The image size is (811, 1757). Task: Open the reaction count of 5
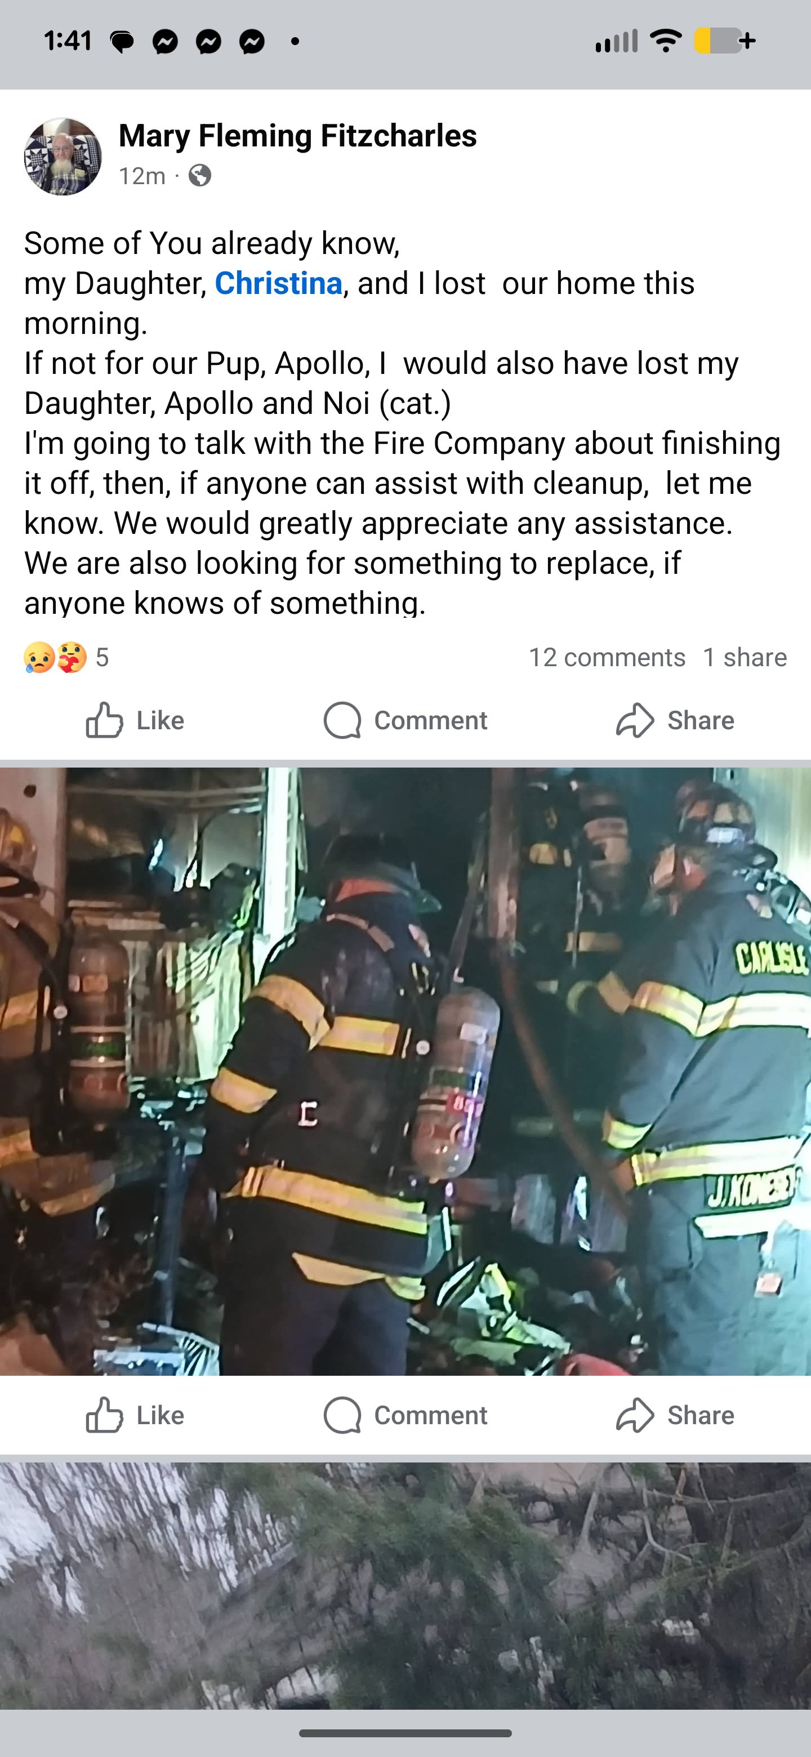[103, 658]
